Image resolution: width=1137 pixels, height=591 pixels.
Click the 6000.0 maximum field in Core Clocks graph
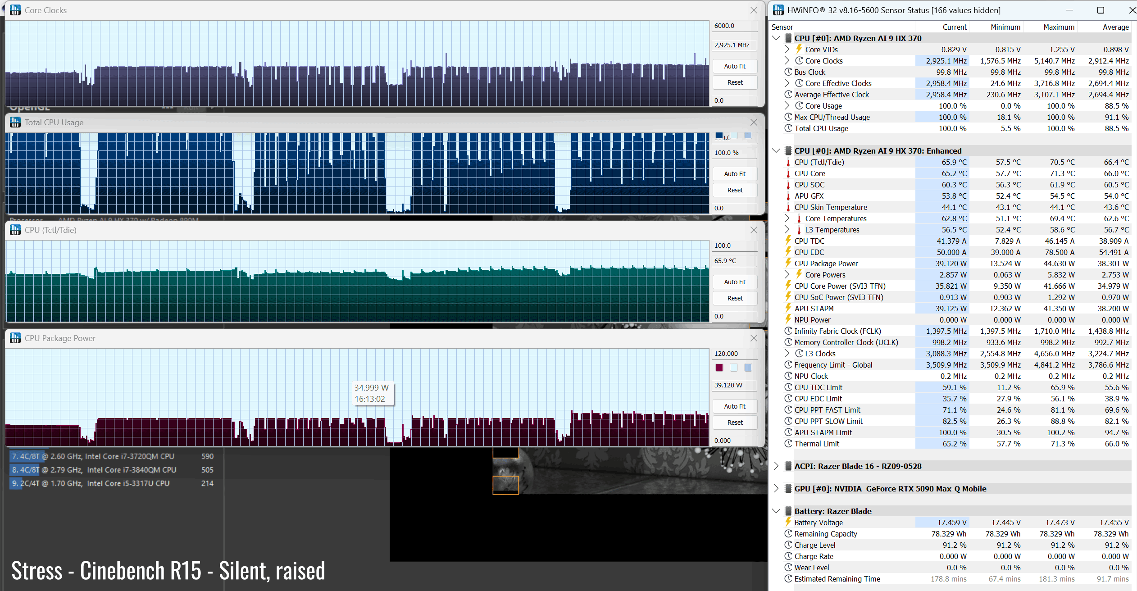click(x=735, y=26)
